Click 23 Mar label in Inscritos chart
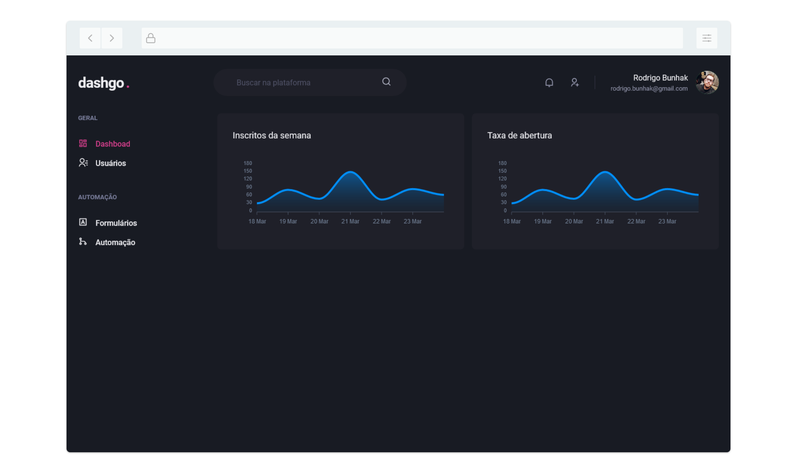Image resolution: width=797 pixels, height=473 pixels. click(413, 221)
